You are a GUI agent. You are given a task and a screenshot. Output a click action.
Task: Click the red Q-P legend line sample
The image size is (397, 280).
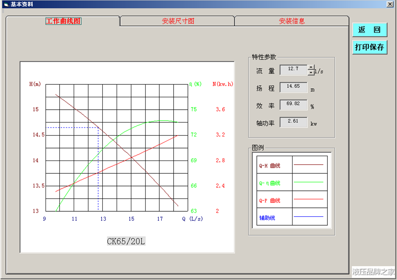click(x=308, y=199)
